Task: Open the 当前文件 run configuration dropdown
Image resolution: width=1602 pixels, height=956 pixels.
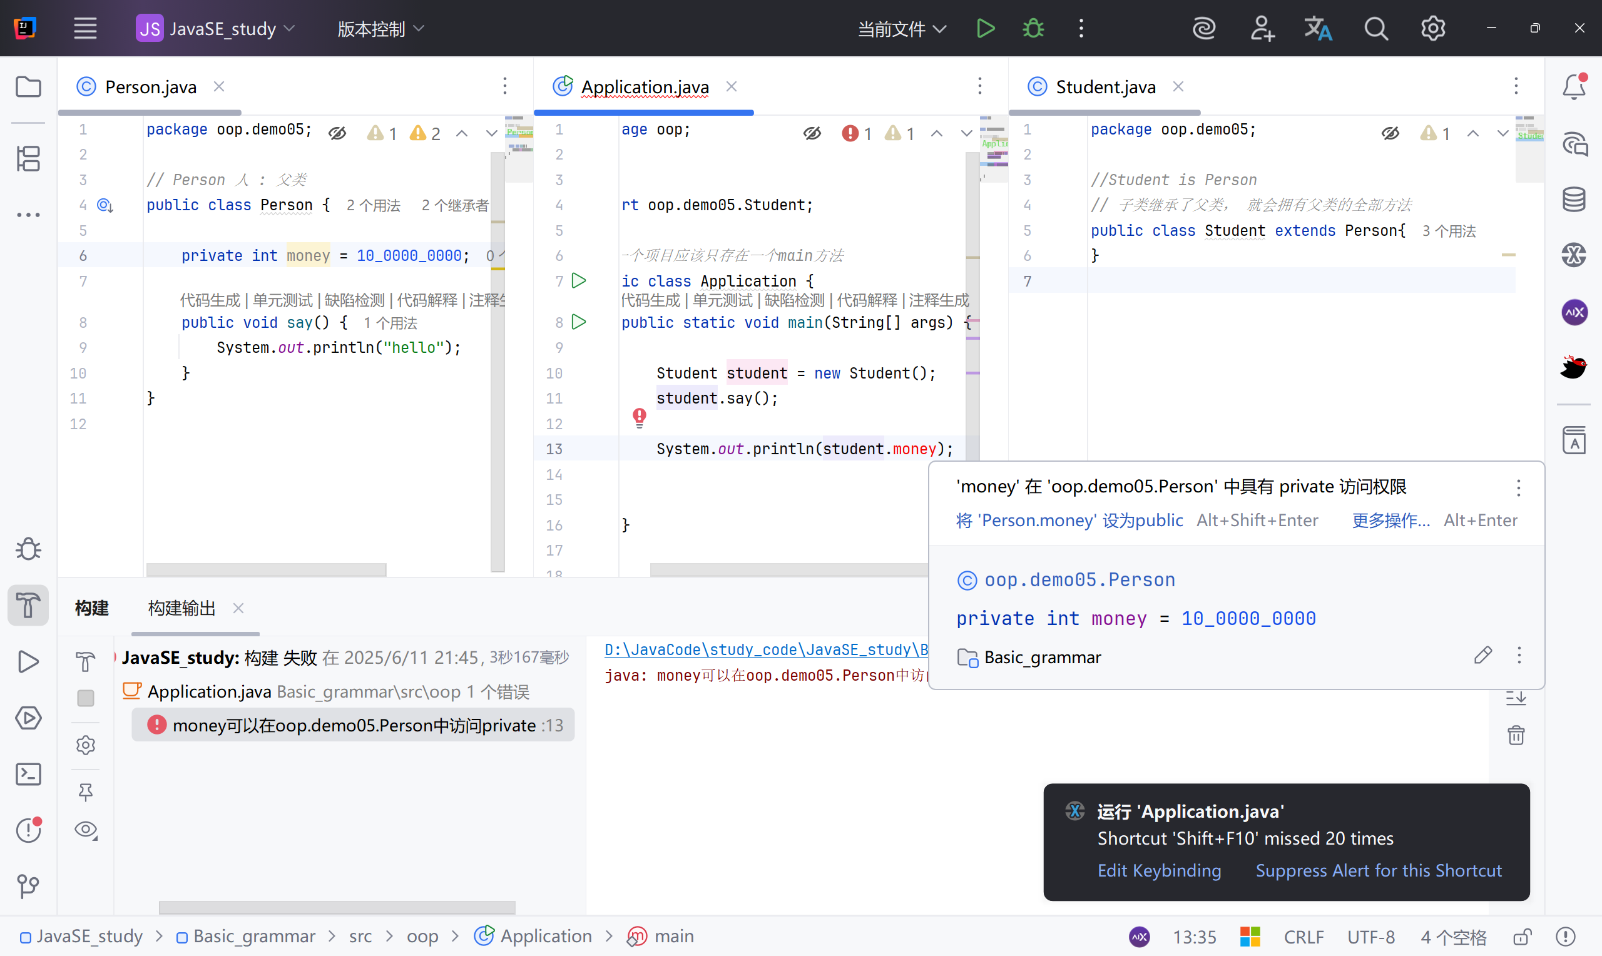Action: (x=901, y=28)
